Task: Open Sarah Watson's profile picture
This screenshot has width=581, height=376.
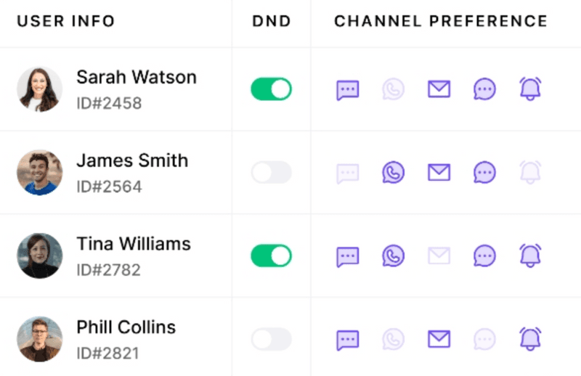Action: coord(39,89)
